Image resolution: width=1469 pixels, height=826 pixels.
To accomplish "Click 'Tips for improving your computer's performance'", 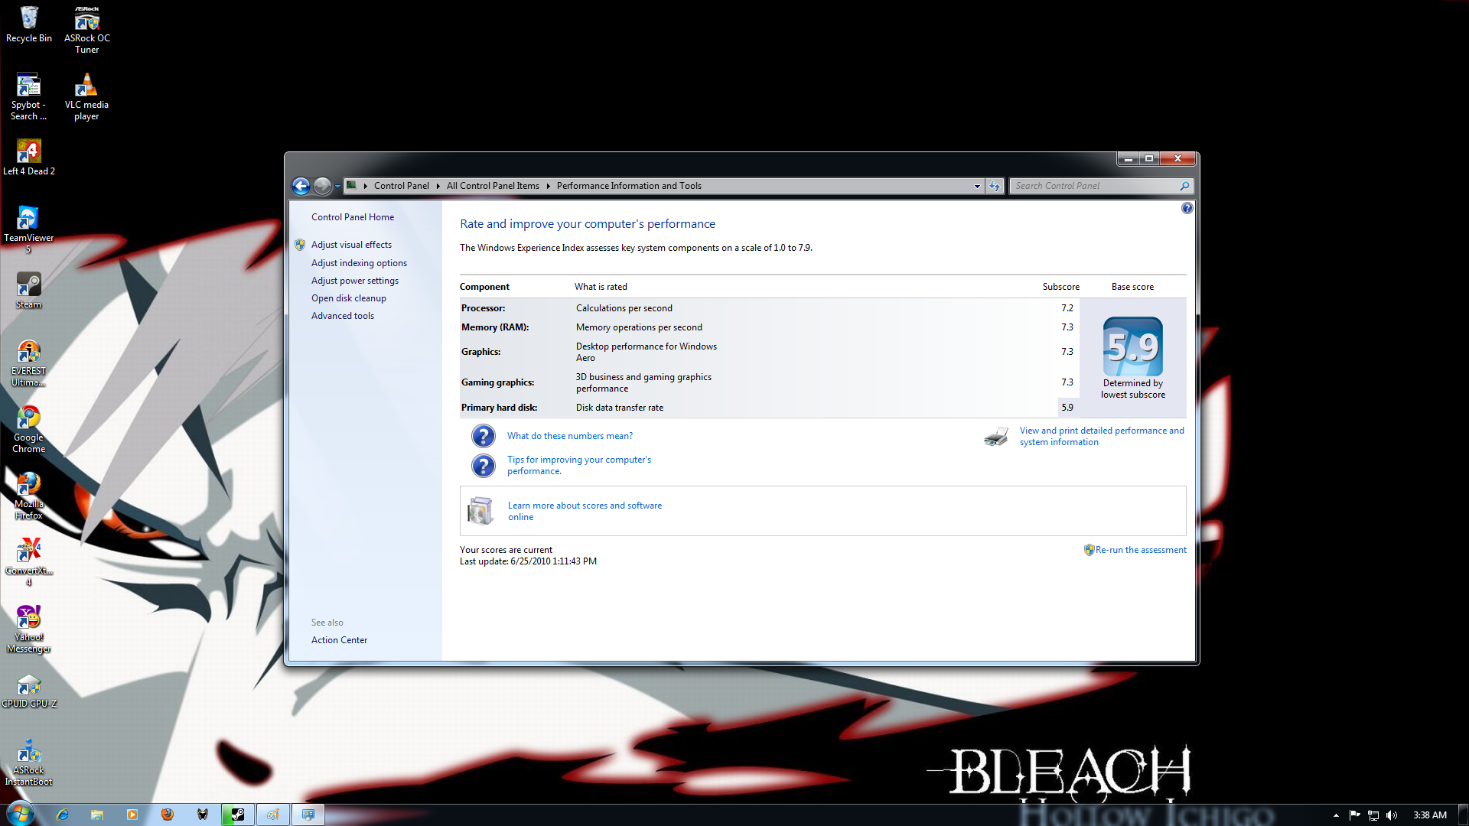I will tap(579, 465).
